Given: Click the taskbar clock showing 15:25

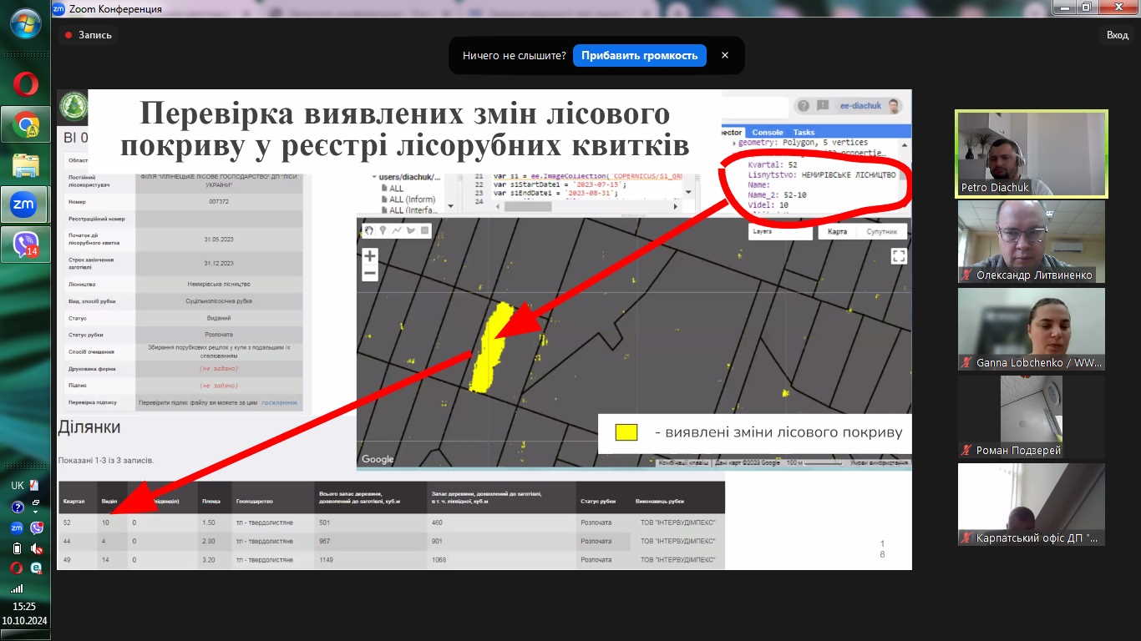Looking at the screenshot, I should (x=24, y=607).
